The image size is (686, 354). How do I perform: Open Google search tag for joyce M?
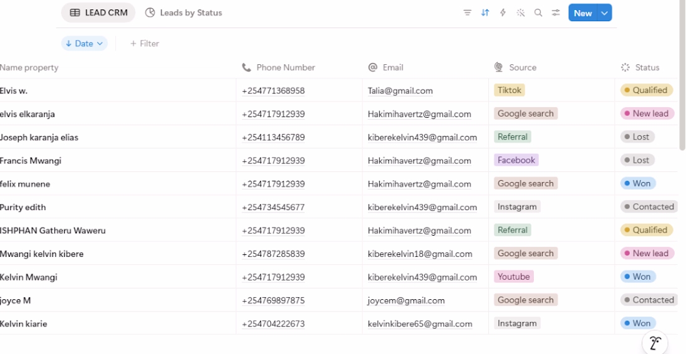pos(526,300)
